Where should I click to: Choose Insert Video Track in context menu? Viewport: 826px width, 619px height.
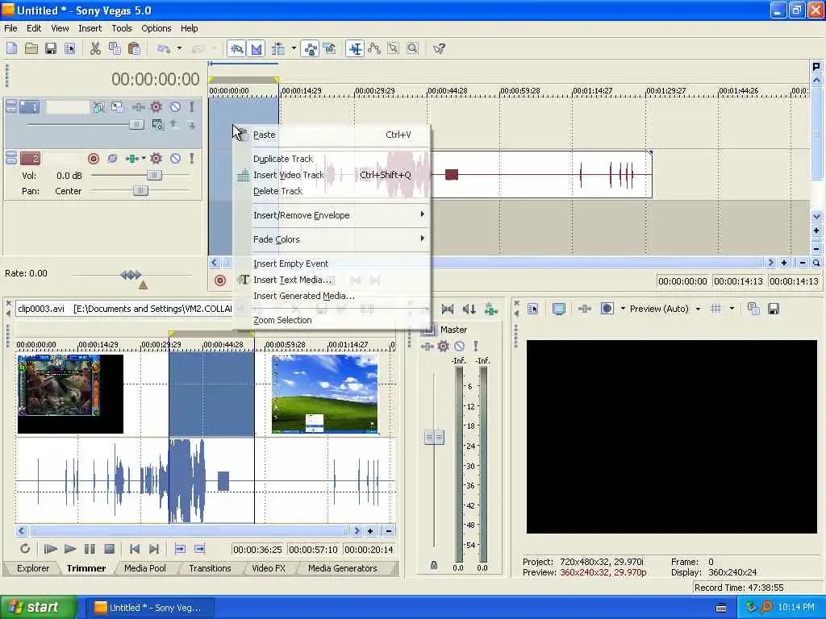(332, 175)
